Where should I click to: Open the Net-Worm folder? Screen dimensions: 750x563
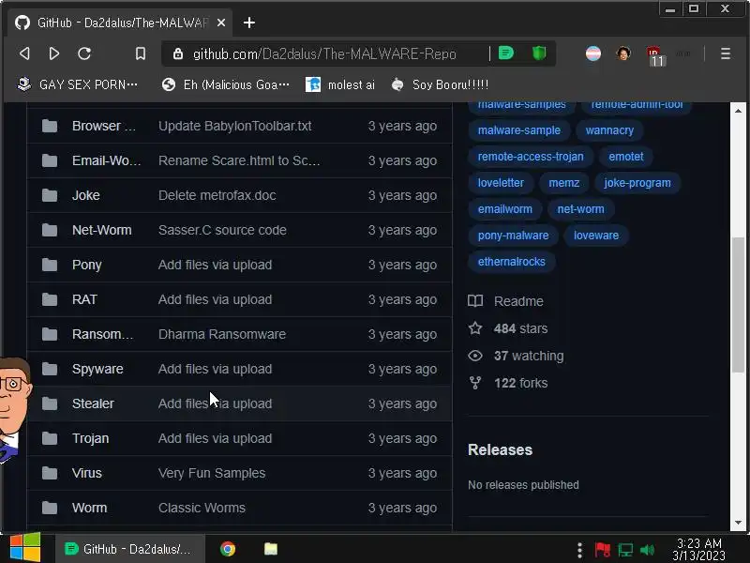click(x=102, y=230)
